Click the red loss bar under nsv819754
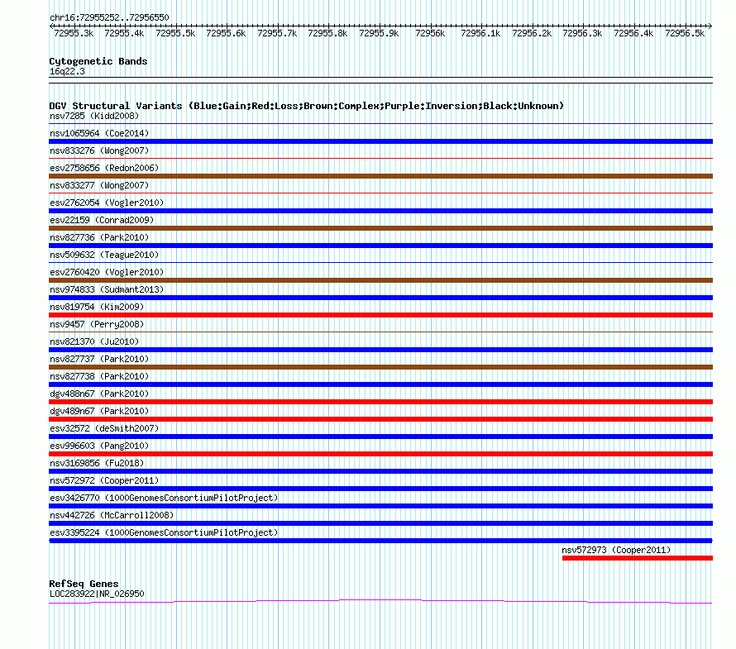 pyautogui.click(x=380, y=315)
